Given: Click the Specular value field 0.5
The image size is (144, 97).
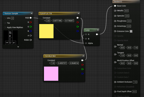Looking at the screenshot, I should [127, 16].
